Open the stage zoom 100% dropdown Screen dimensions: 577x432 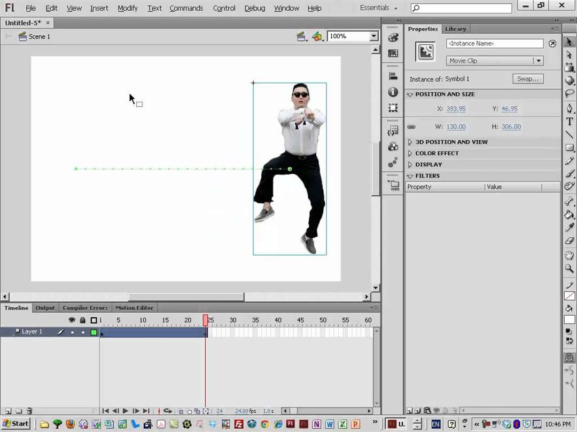click(x=373, y=36)
